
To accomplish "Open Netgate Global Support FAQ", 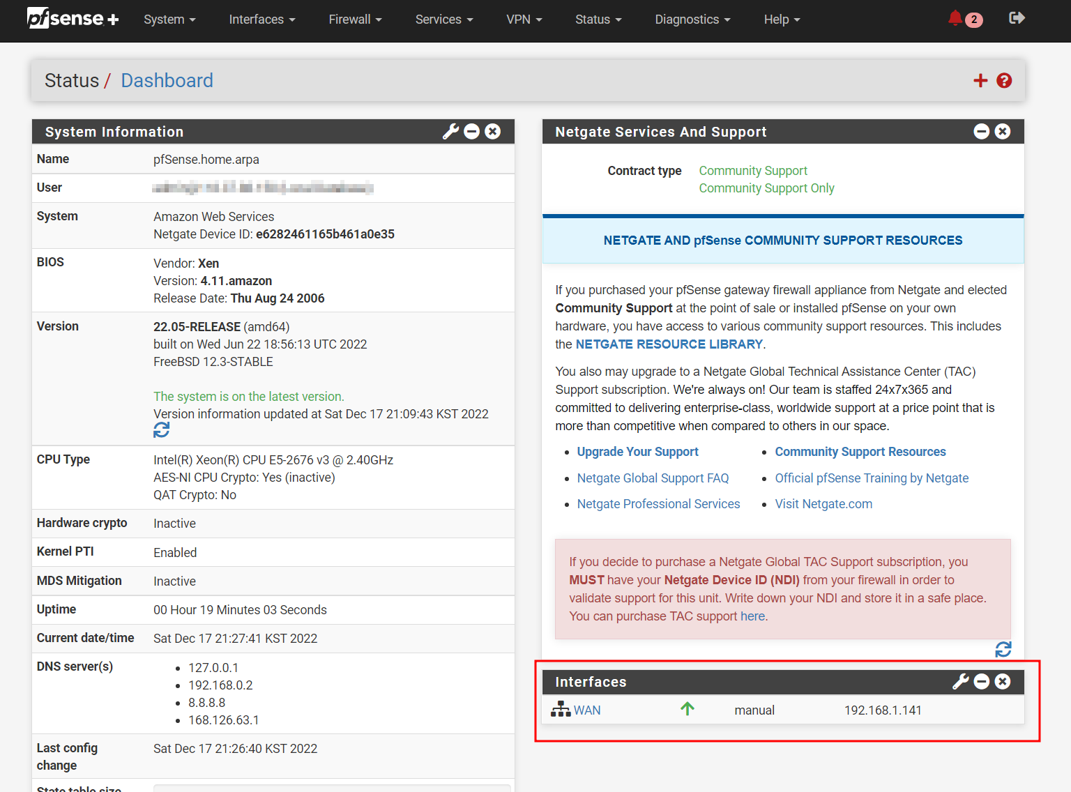I will pyautogui.click(x=653, y=478).
